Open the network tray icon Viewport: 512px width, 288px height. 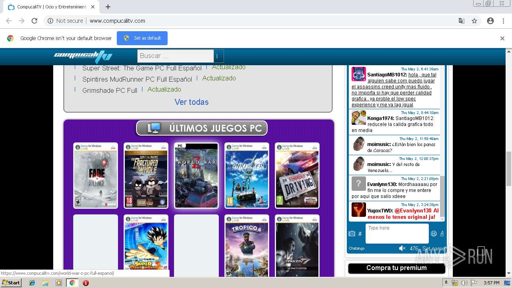point(454,283)
